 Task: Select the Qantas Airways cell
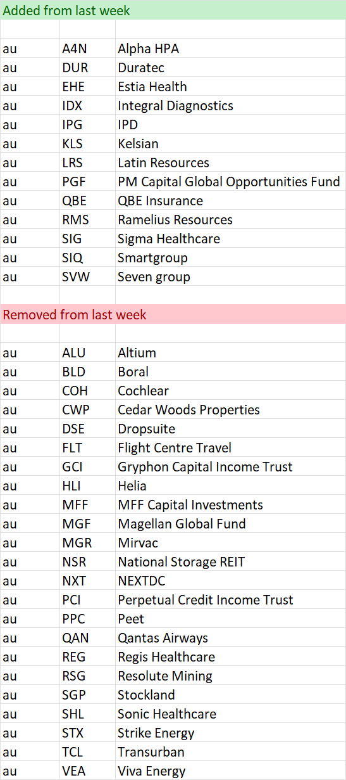pos(230,637)
